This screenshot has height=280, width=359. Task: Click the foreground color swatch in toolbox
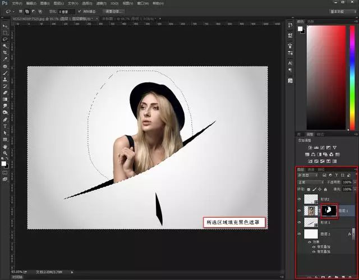[x=4, y=163]
